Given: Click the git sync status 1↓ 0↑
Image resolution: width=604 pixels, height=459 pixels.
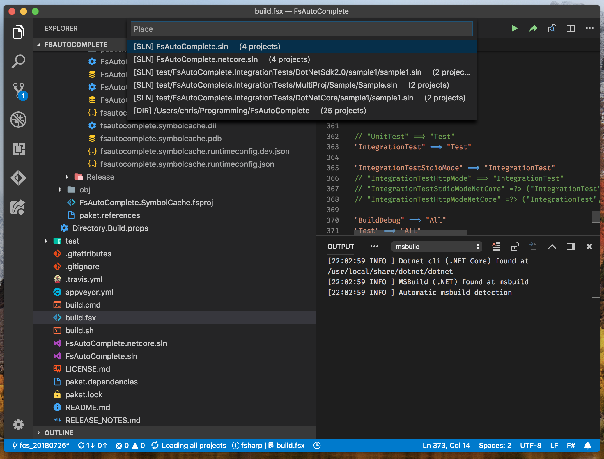Looking at the screenshot, I should click(x=93, y=446).
